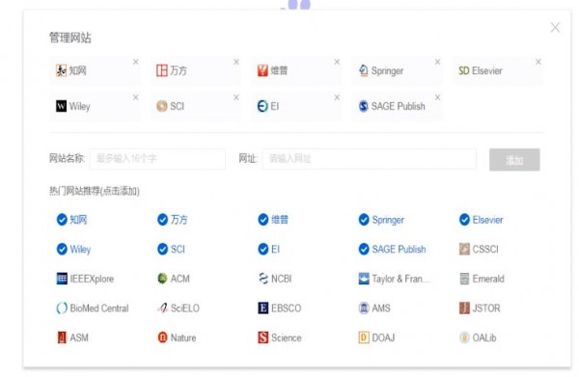Click the Nature site icon

(162, 337)
